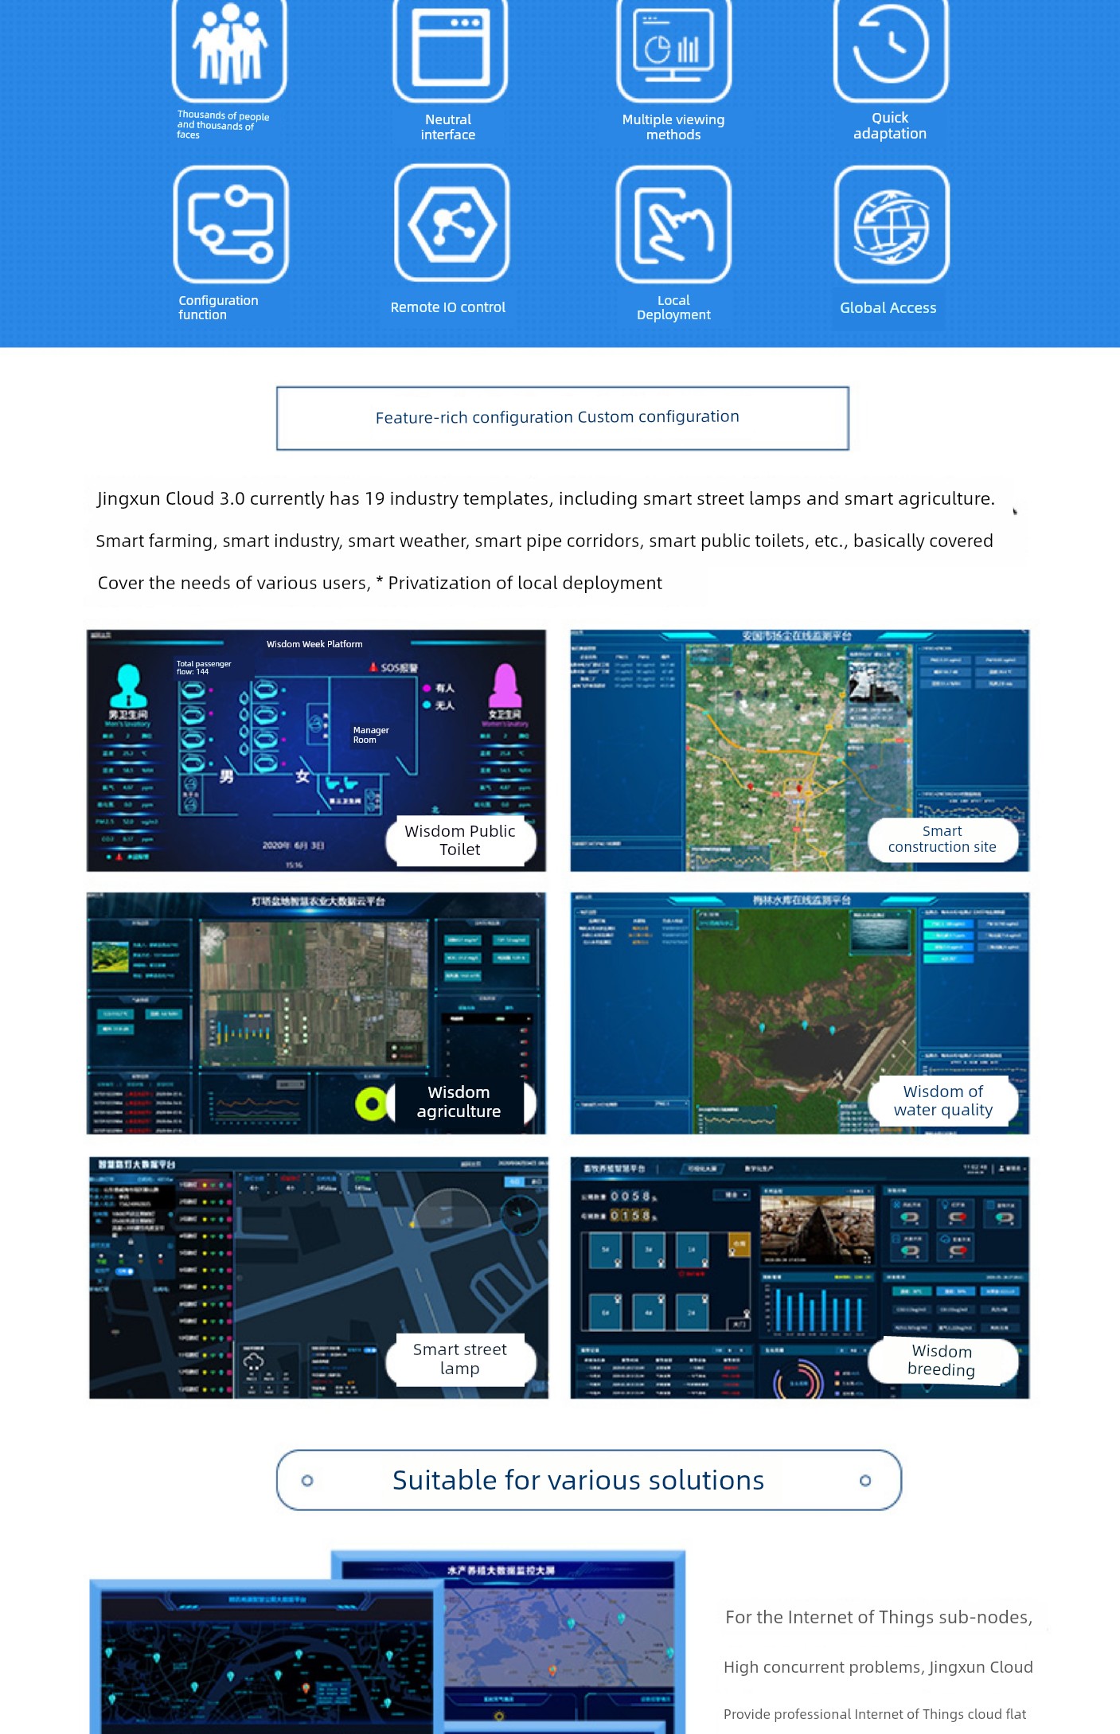
Task: Click the 'Neutral interface' caption
Action: (448, 127)
